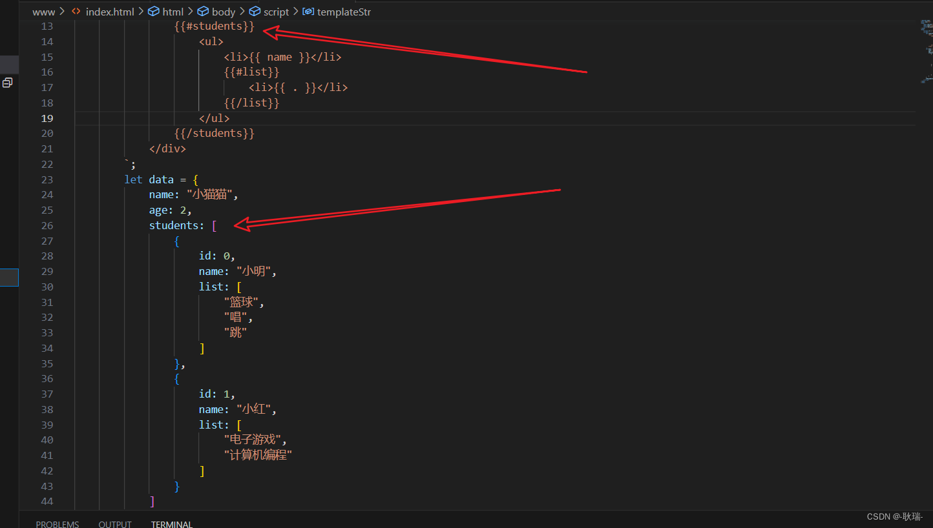Click line number 13 in the gutter
933x528 pixels.
[x=47, y=26]
